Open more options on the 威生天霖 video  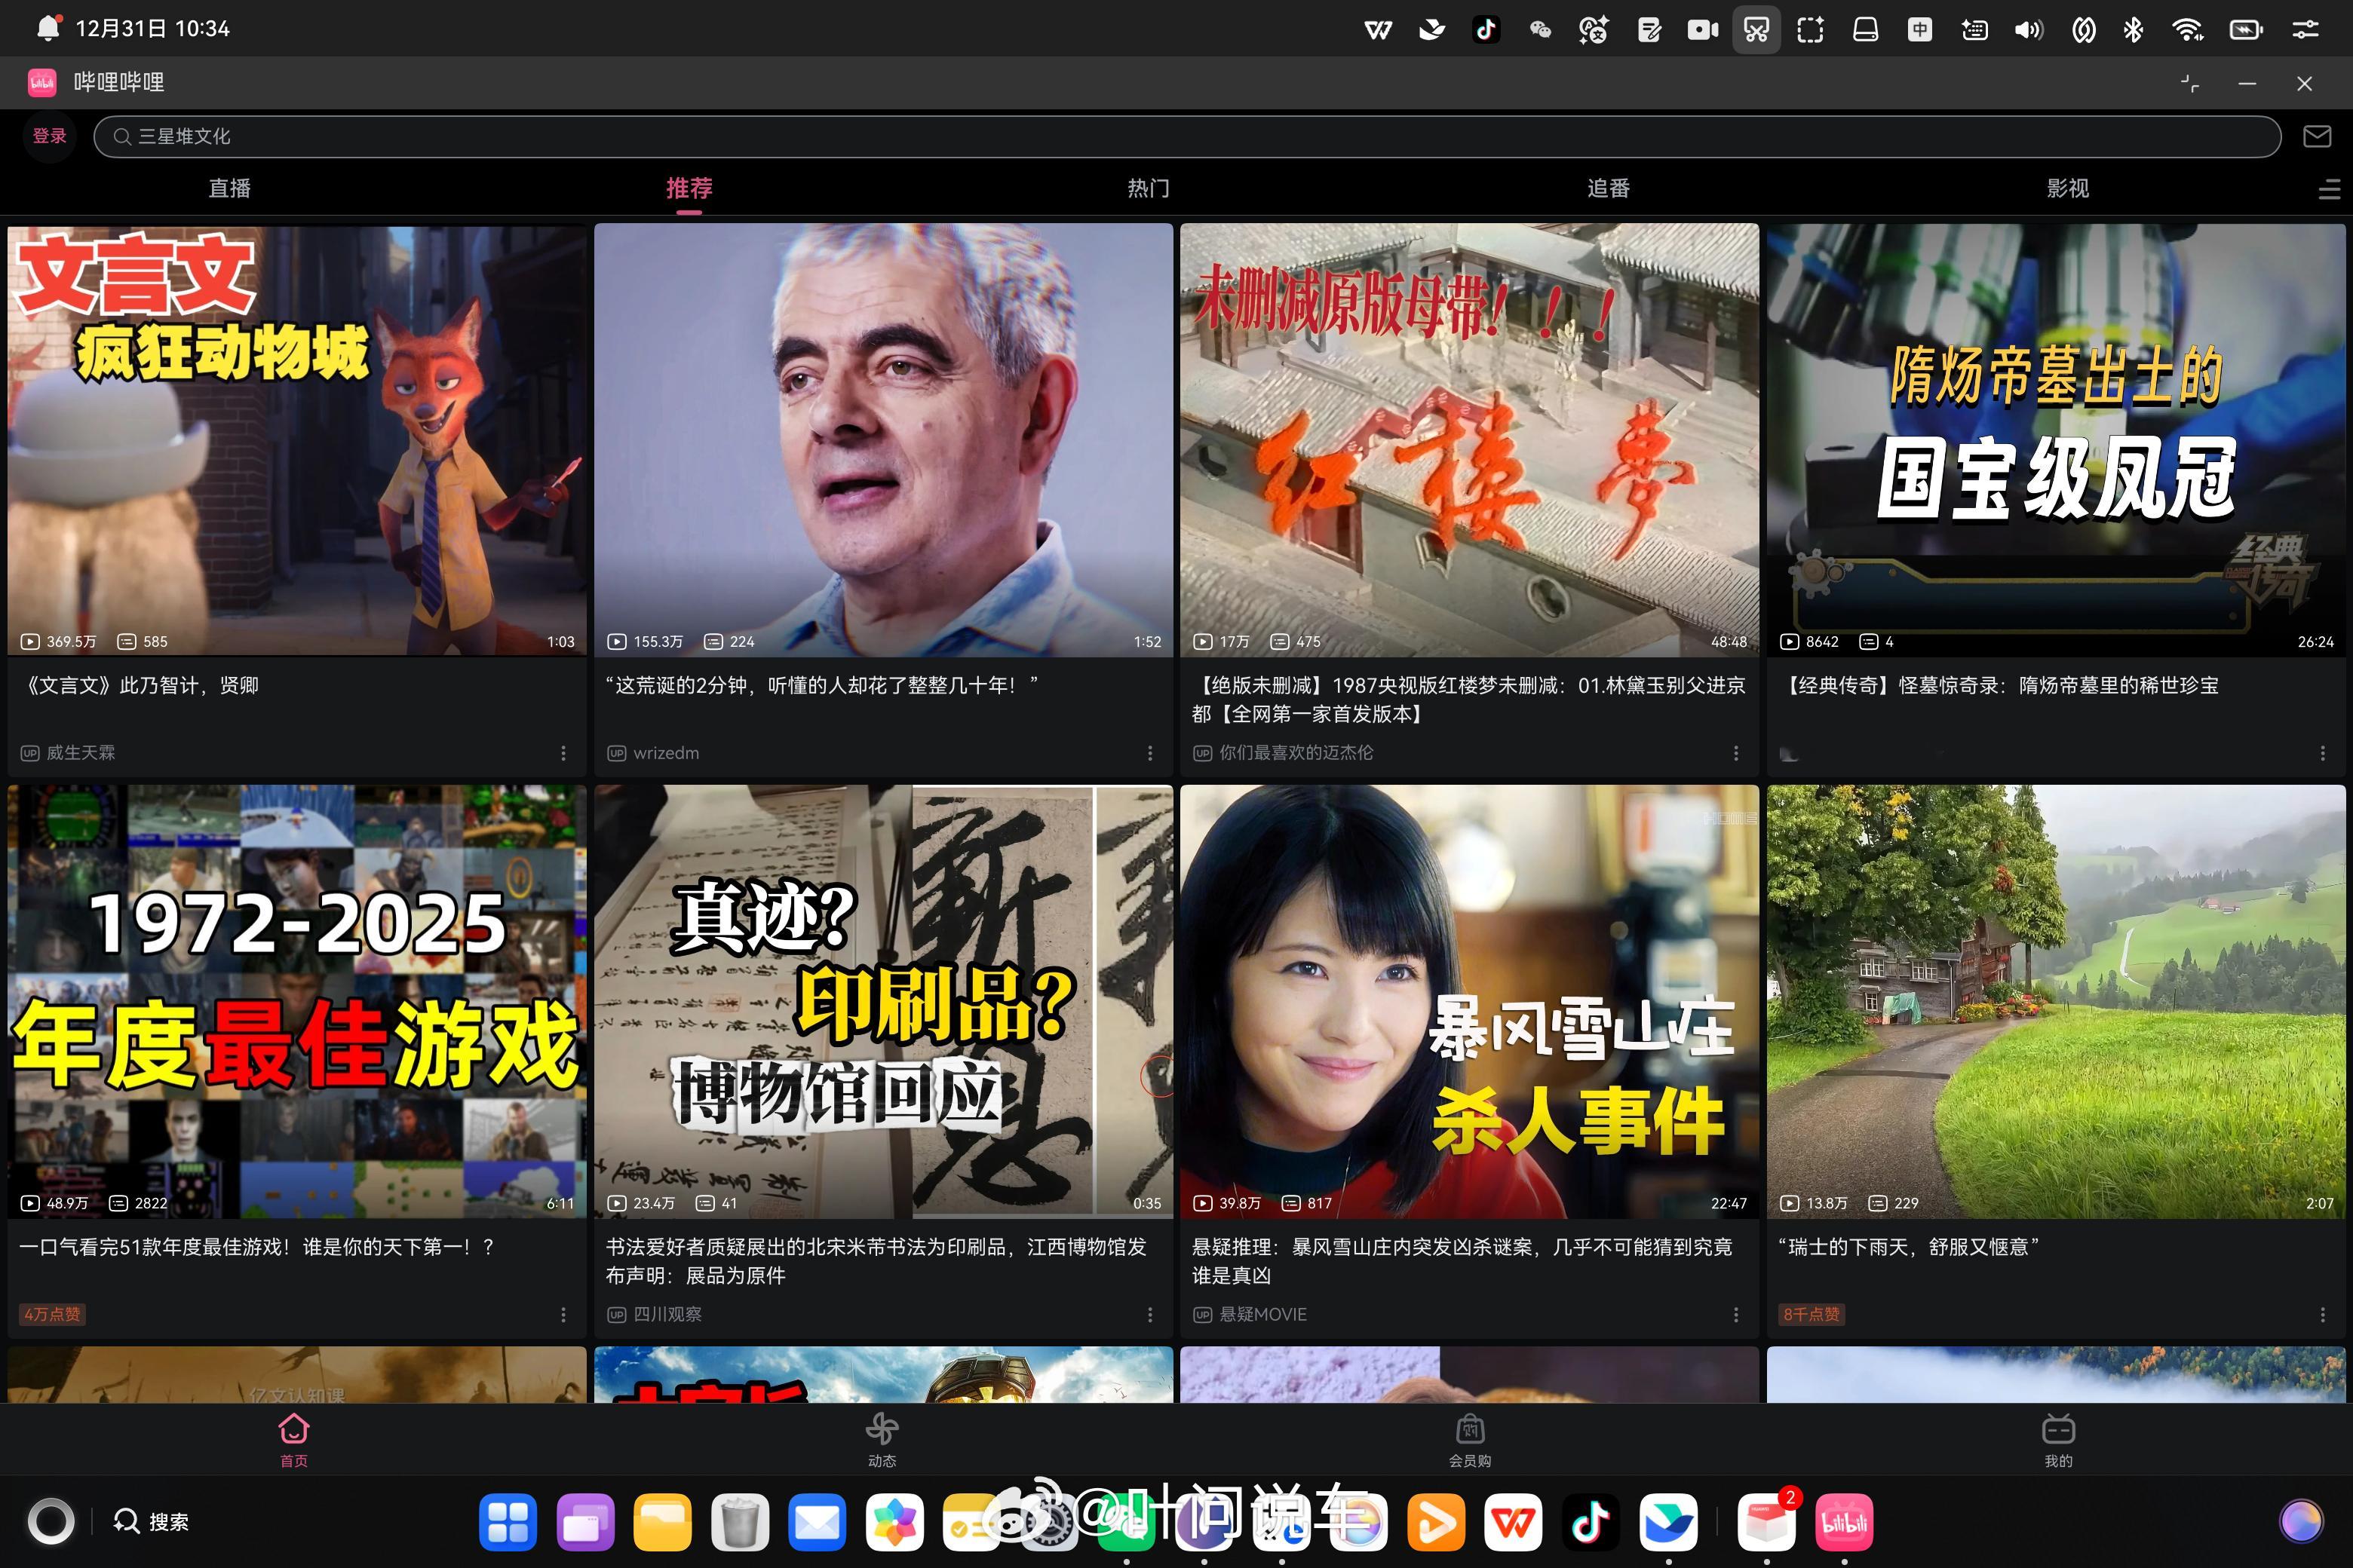tap(563, 753)
